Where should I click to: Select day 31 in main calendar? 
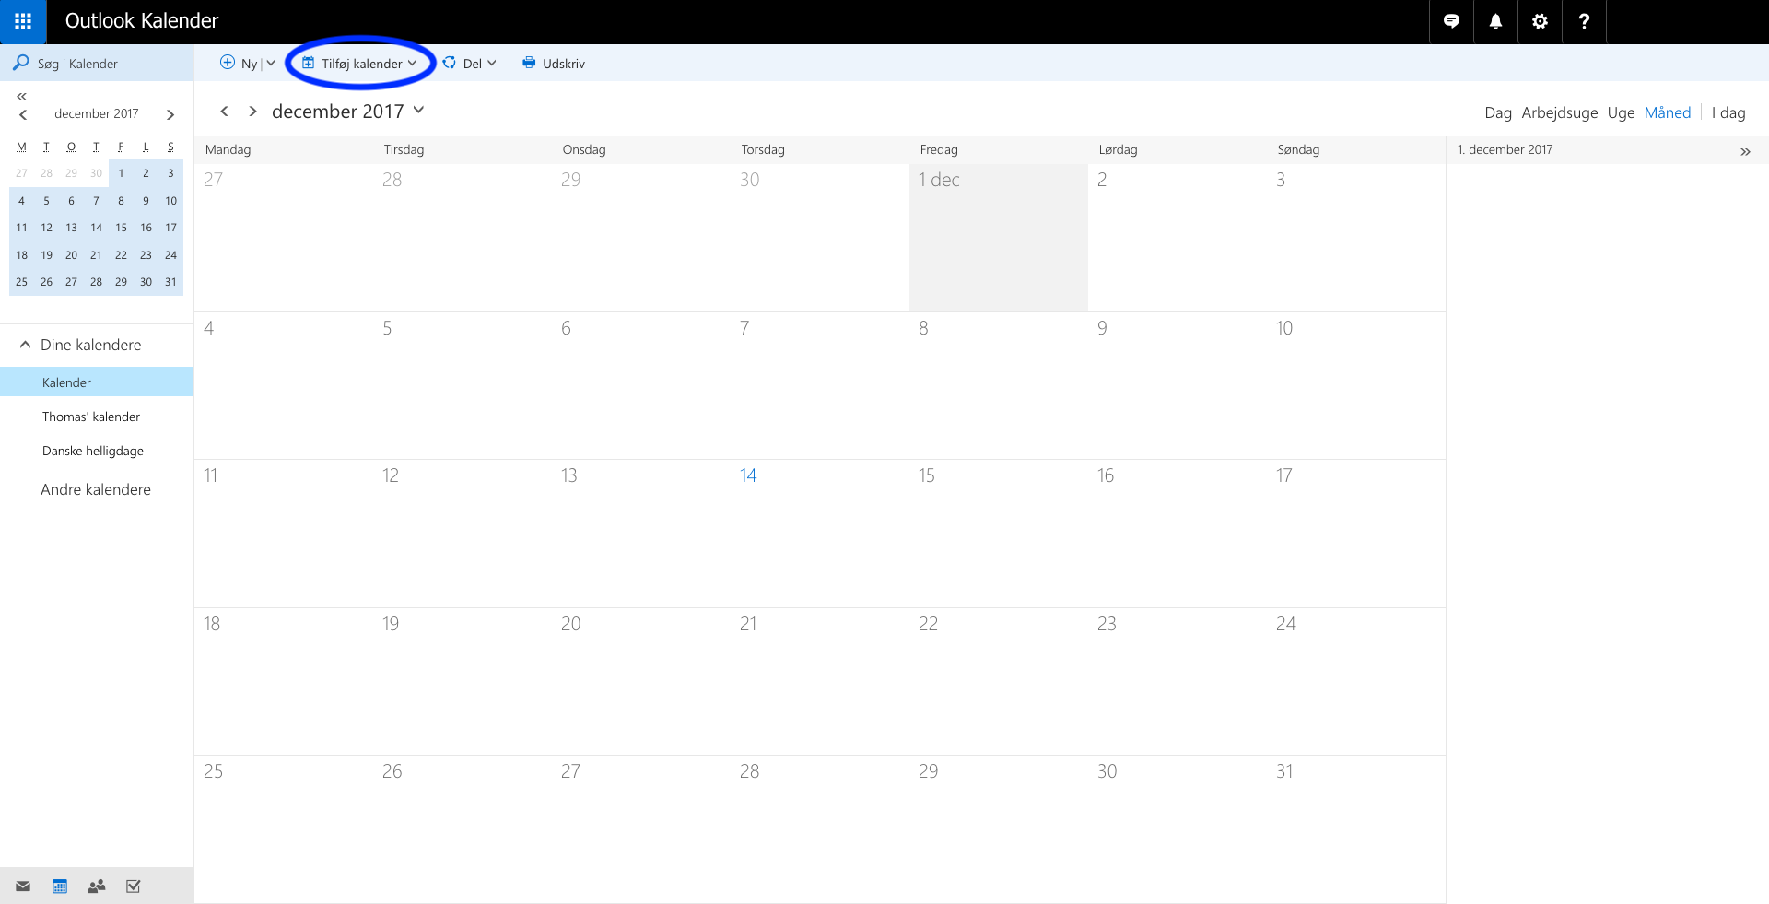coord(1355,828)
